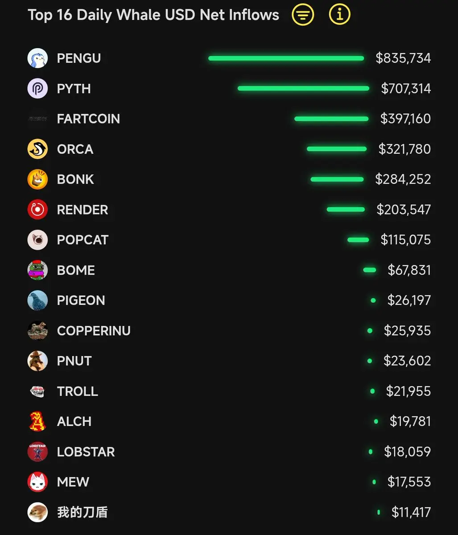Click the BONK dog token icon
The width and height of the screenshot is (458, 535).
37,179
